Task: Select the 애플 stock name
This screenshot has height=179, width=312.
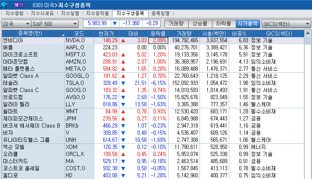Action: (x=8, y=48)
